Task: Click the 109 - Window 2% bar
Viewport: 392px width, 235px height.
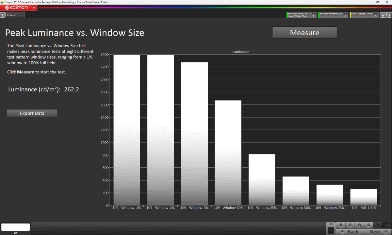Action: [161, 130]
